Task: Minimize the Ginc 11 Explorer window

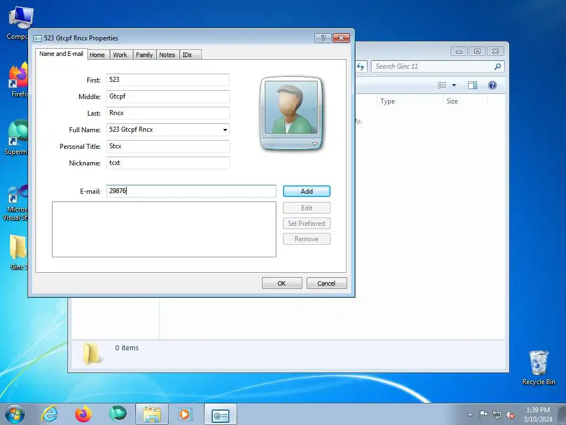Action: pos(459,51)
